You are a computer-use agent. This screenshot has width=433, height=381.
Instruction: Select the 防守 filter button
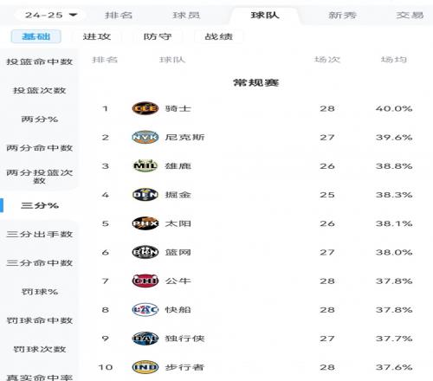[x=158, y=36]
